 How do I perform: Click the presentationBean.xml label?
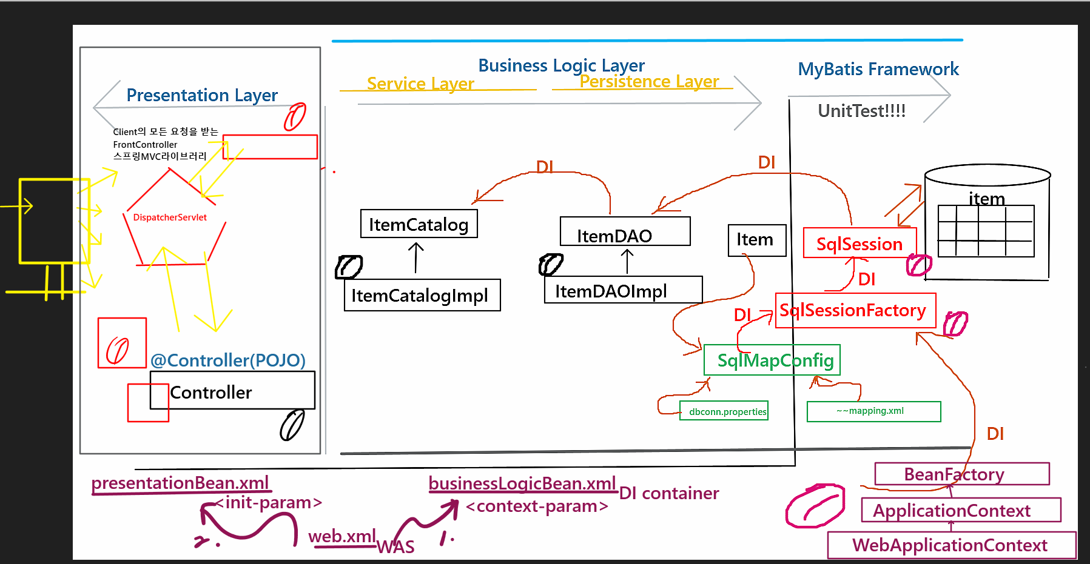[180, 483]
